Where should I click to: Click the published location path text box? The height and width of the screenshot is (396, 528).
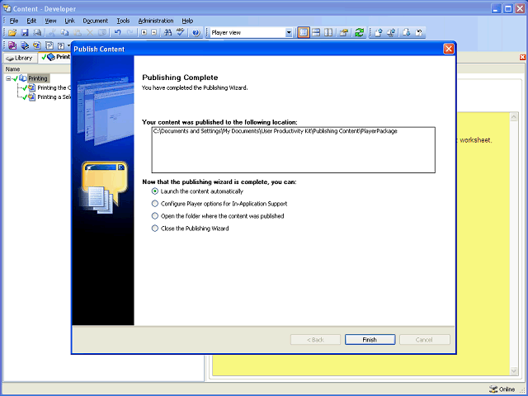294,150
